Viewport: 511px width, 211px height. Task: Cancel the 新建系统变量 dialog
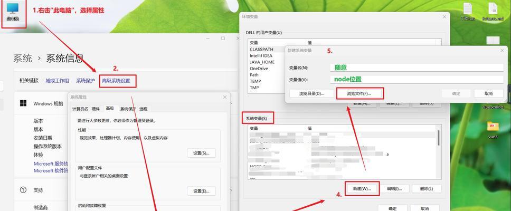(488, 93)
